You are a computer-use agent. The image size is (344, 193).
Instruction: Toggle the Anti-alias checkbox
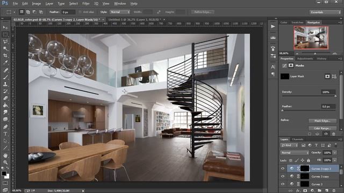(80, 12)
